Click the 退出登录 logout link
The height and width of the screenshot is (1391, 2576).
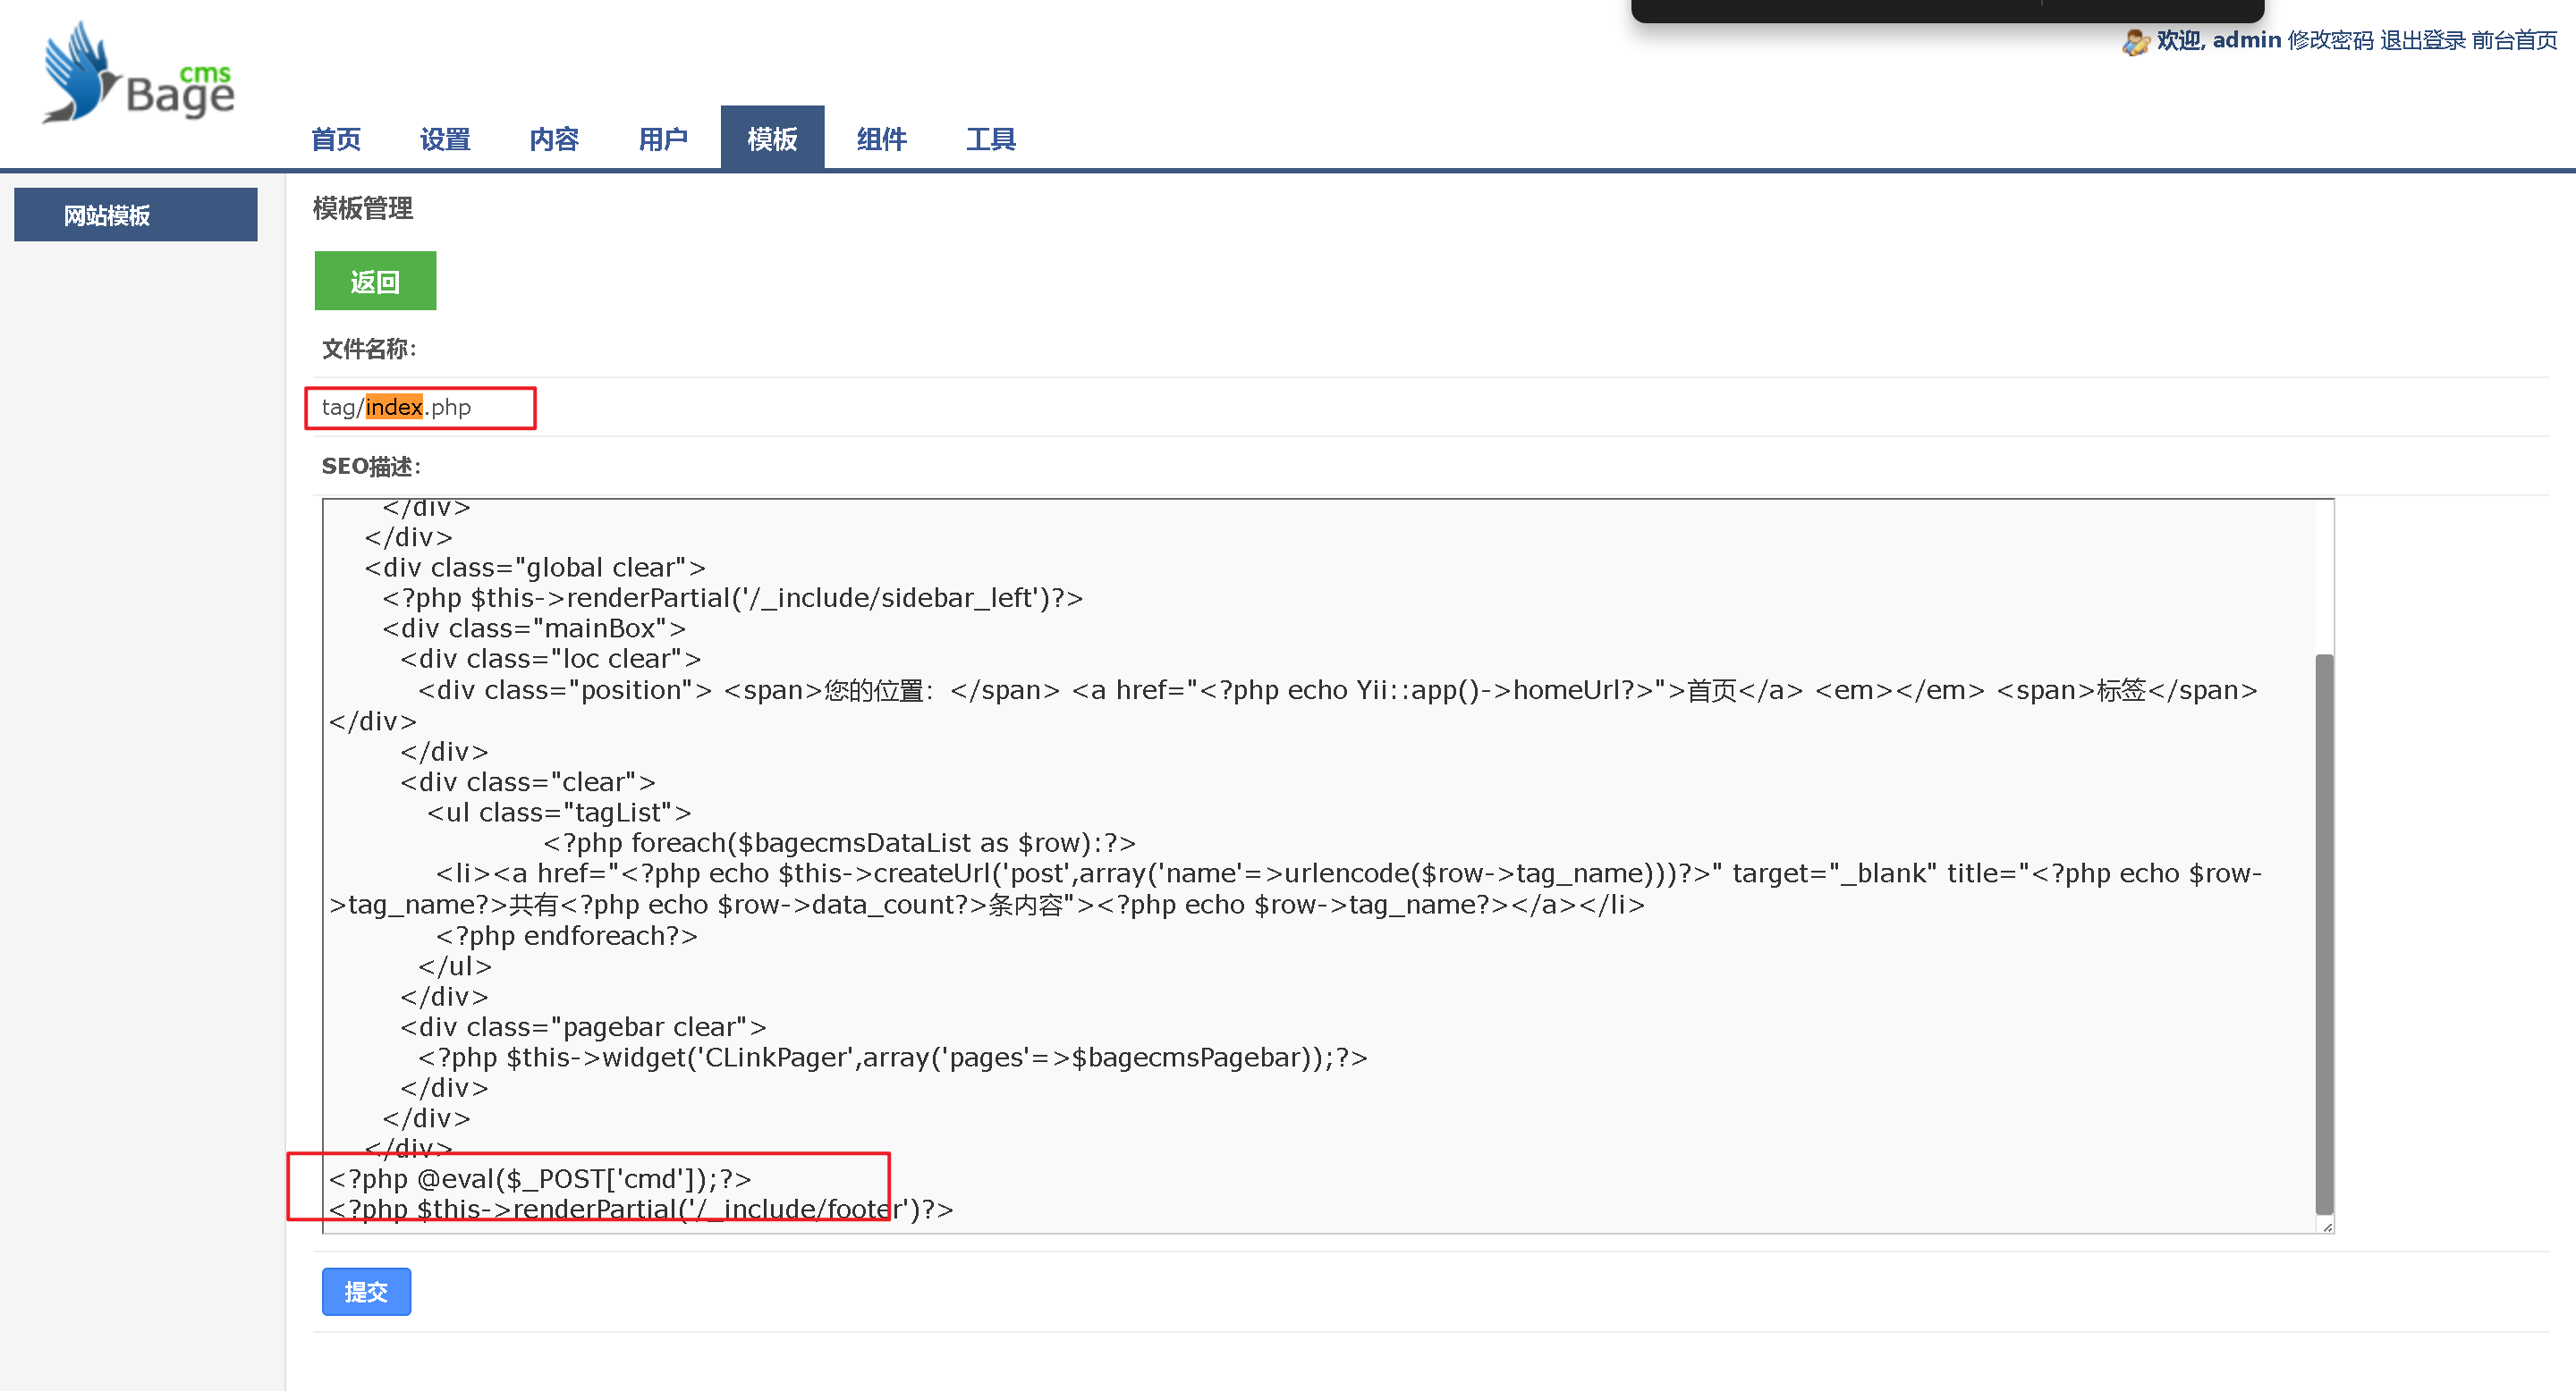[2422, 41]
